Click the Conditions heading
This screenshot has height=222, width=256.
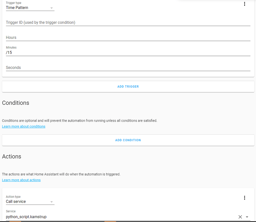(x=15, y=103)
